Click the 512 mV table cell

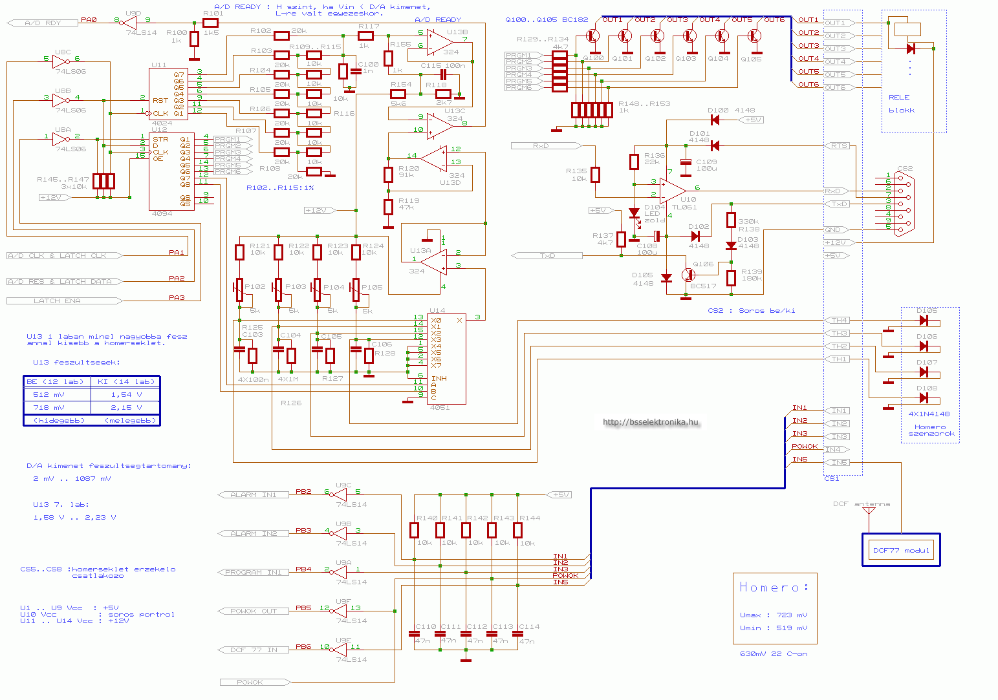[x=57, y=394]
